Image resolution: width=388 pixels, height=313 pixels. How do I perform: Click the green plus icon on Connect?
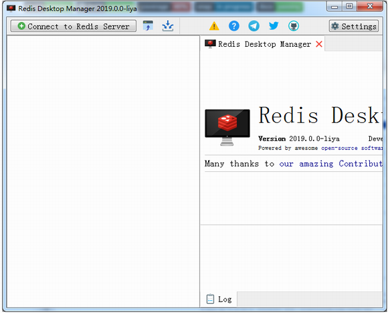click(x=21, y=25)
